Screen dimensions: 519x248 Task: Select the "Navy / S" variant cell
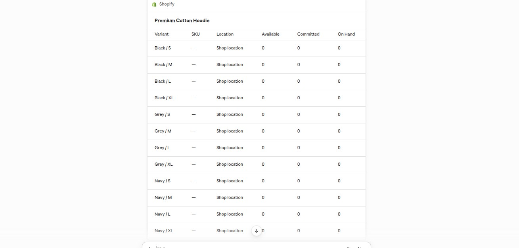[x=163, y=181]
